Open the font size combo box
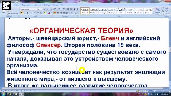Screen dimensions: 171x96 coord(40,9)
